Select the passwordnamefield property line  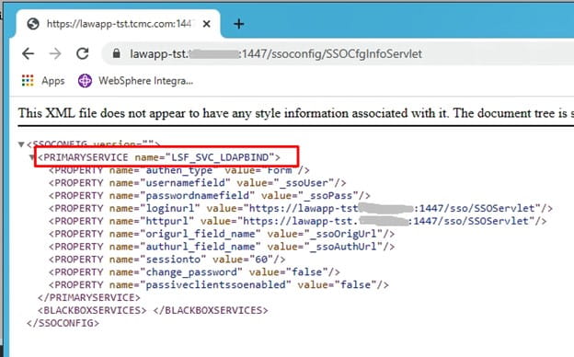(x=210, y=196)
